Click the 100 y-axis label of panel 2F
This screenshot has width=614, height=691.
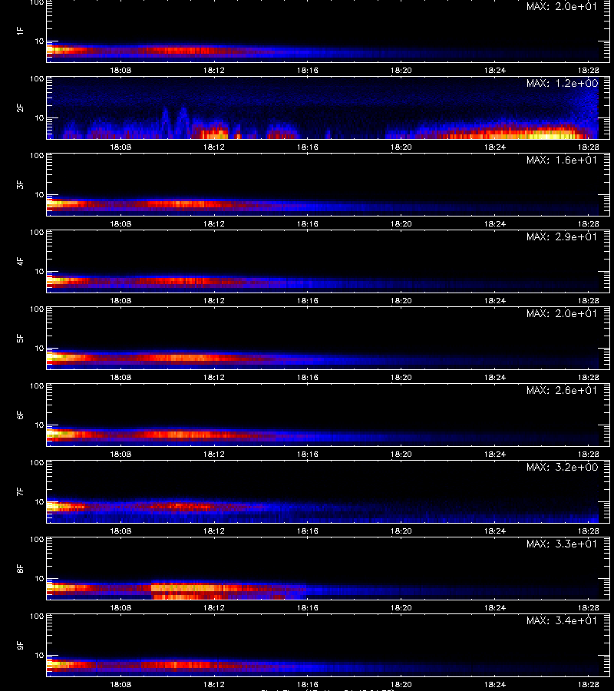click(x=37, y=79)
